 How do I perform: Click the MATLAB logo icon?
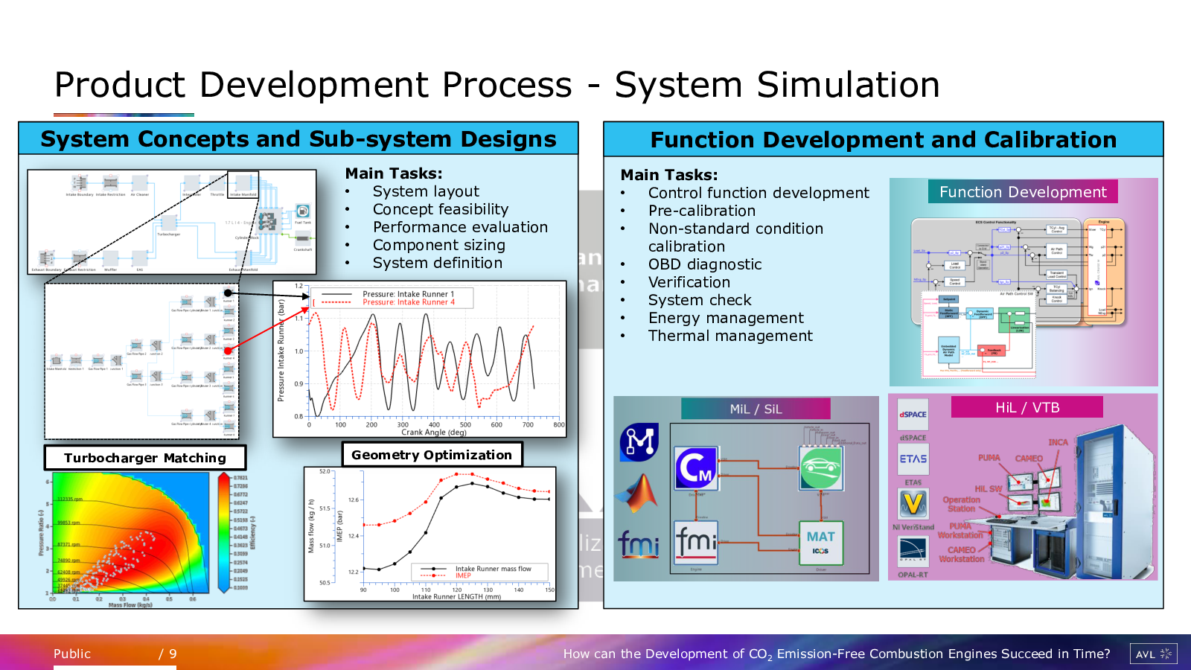click(638, 494)
